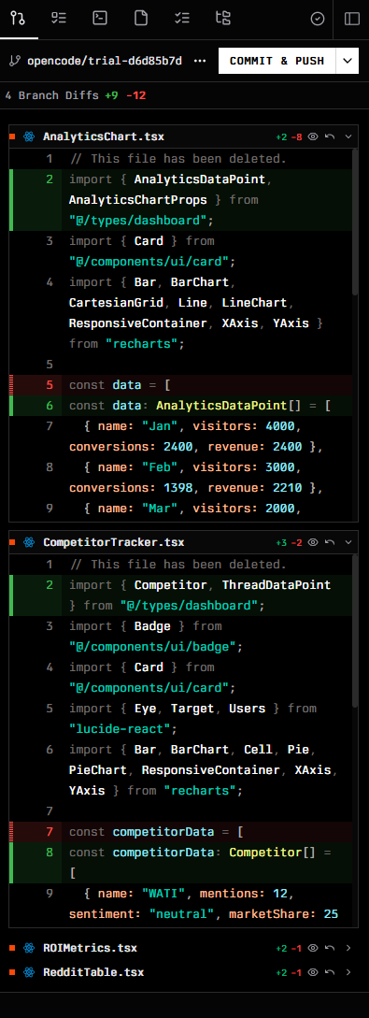Open the file tree tab icon
The height and width of the screenshot is (1018, 369).
click(x=223, y=18)
